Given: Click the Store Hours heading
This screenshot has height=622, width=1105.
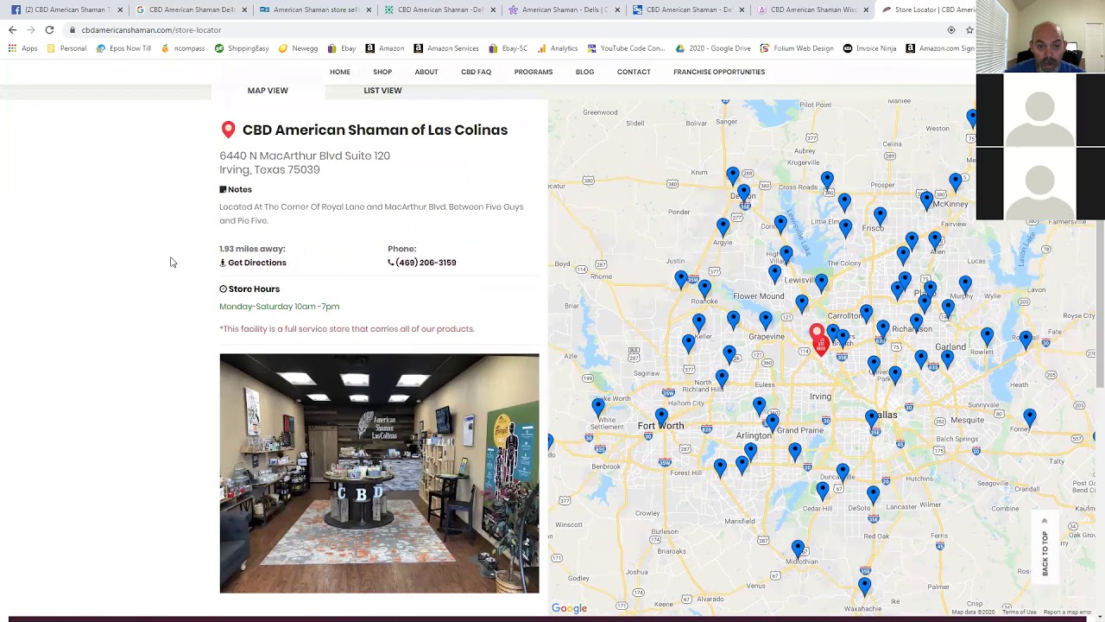Looking at the screenshot, I should (x=249, y=289).
